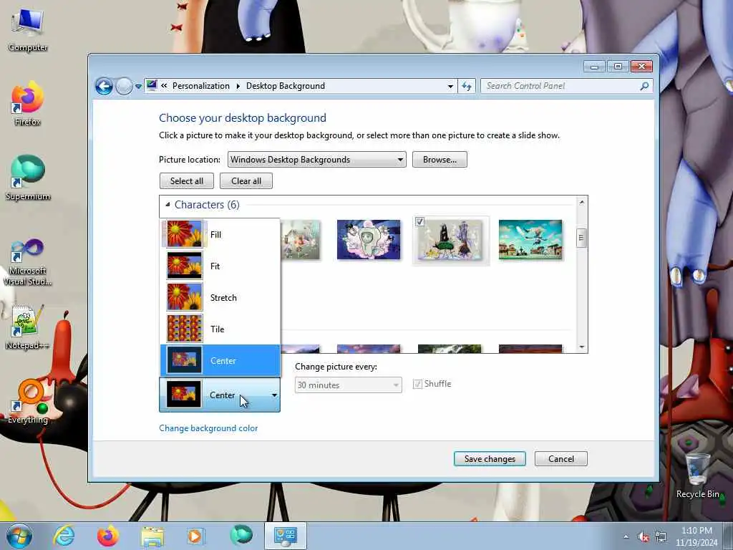Uncheck the selected character wallpaper checkbox

[419, 222]
